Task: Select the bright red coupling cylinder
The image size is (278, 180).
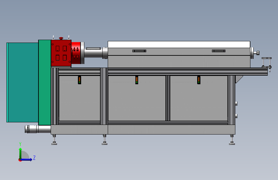Action: 76,53
